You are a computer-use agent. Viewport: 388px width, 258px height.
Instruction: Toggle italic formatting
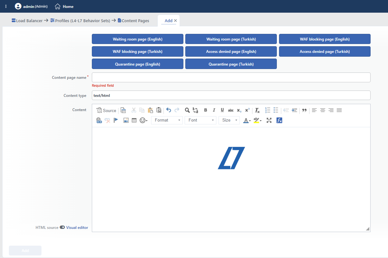[214, 110]
